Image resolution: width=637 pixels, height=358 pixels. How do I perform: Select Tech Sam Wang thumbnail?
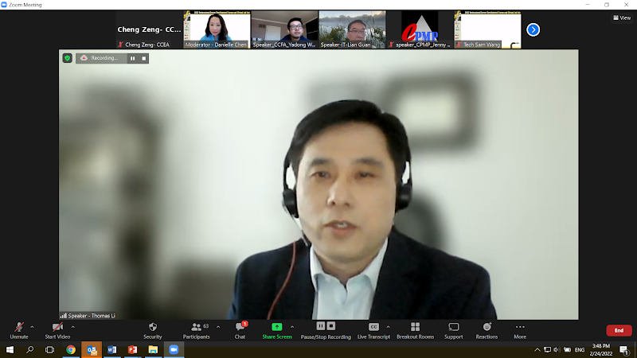coord(487,29)
